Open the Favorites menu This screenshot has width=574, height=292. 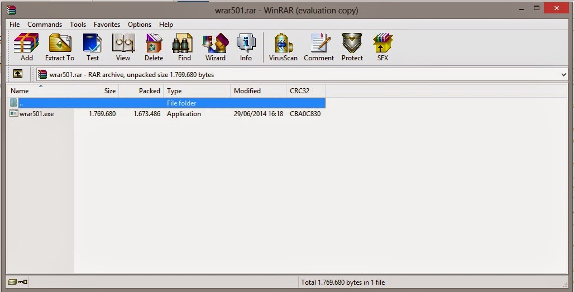pos(107,25)
